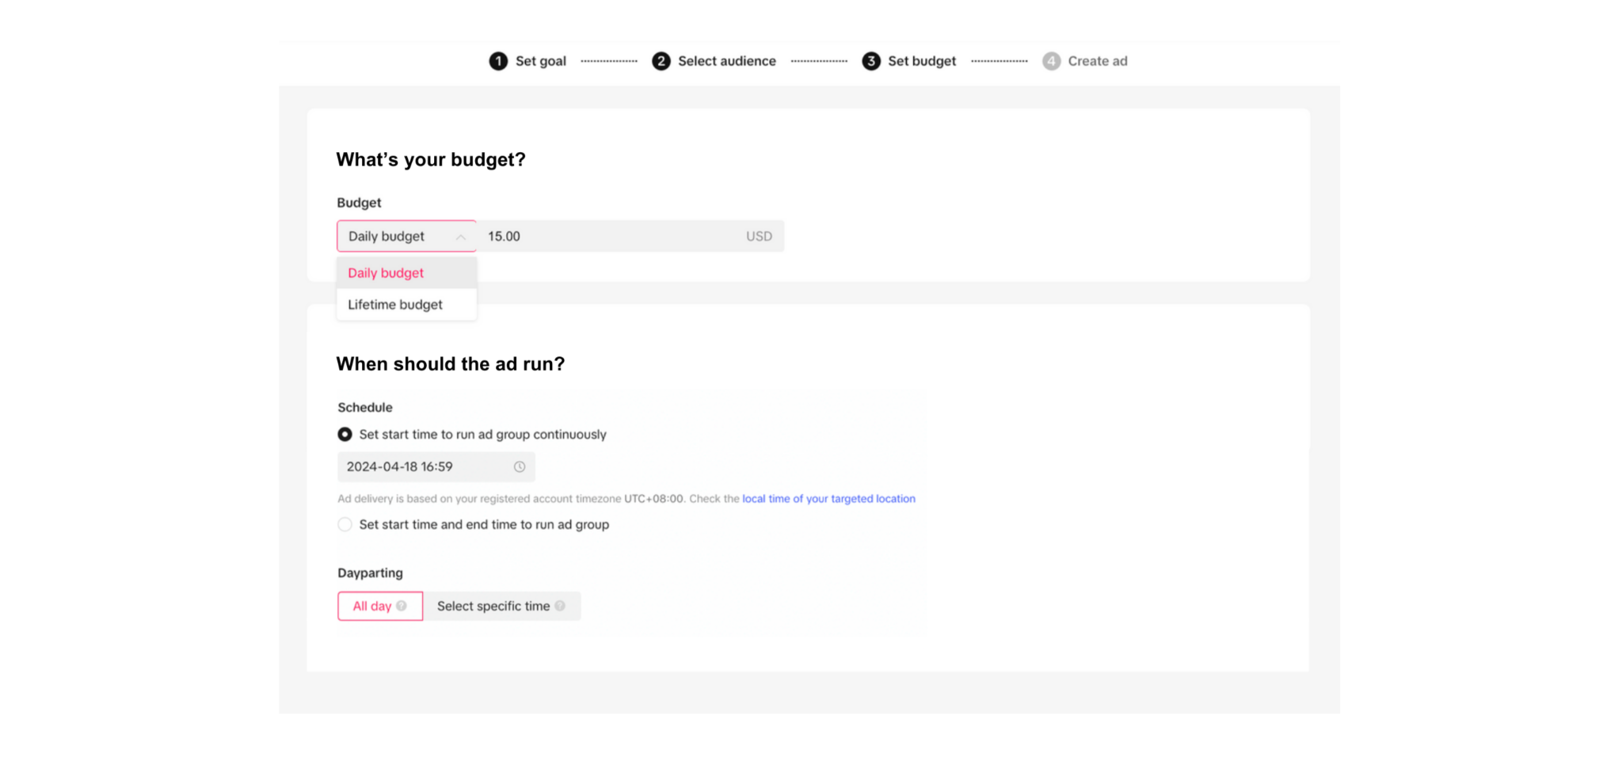Select run ad group continuously radio option
Viewport: 1622px width, 776px height.
click(345, 435)
